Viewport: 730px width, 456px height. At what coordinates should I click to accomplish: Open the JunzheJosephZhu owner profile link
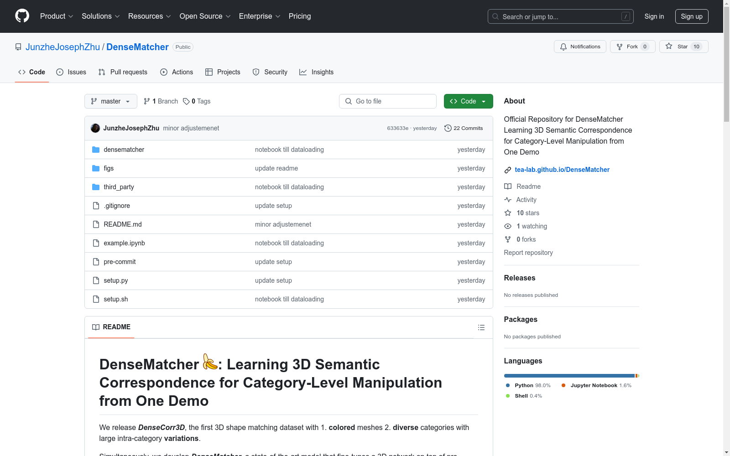(63, 47)
